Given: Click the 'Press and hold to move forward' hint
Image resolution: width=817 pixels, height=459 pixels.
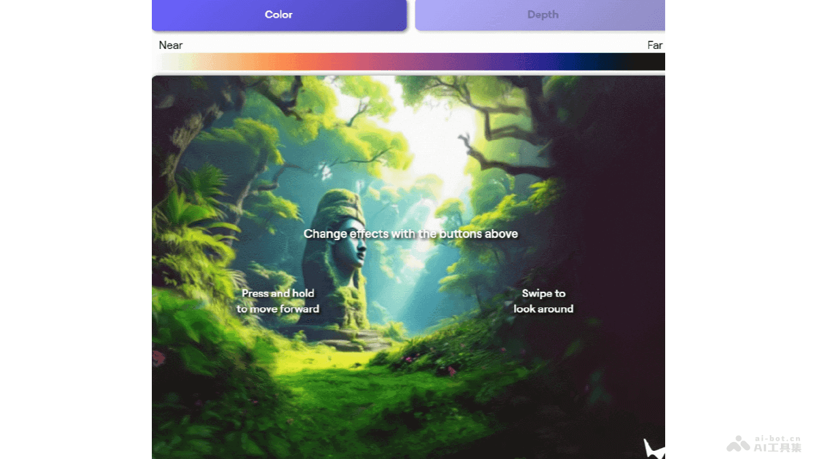Looking at the screenshot, I should pos(278,301).
